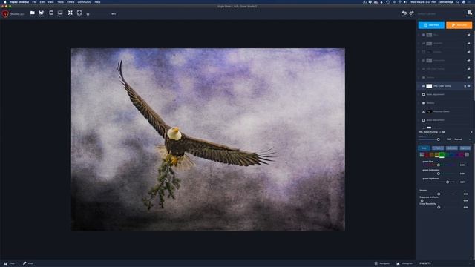This screenshot has width=475, height=267.
Task: Click the Fit-to-screen zoom icon
Action: (x=71, y=13)
